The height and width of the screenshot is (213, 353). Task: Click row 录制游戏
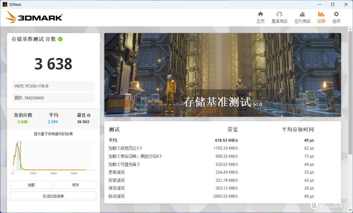(211, 172)
